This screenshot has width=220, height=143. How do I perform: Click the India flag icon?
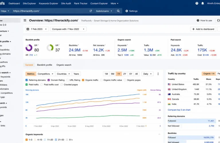coord(169,104)
